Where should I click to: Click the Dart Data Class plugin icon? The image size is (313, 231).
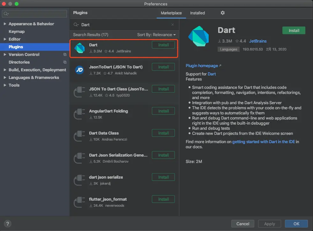point(79,136)
